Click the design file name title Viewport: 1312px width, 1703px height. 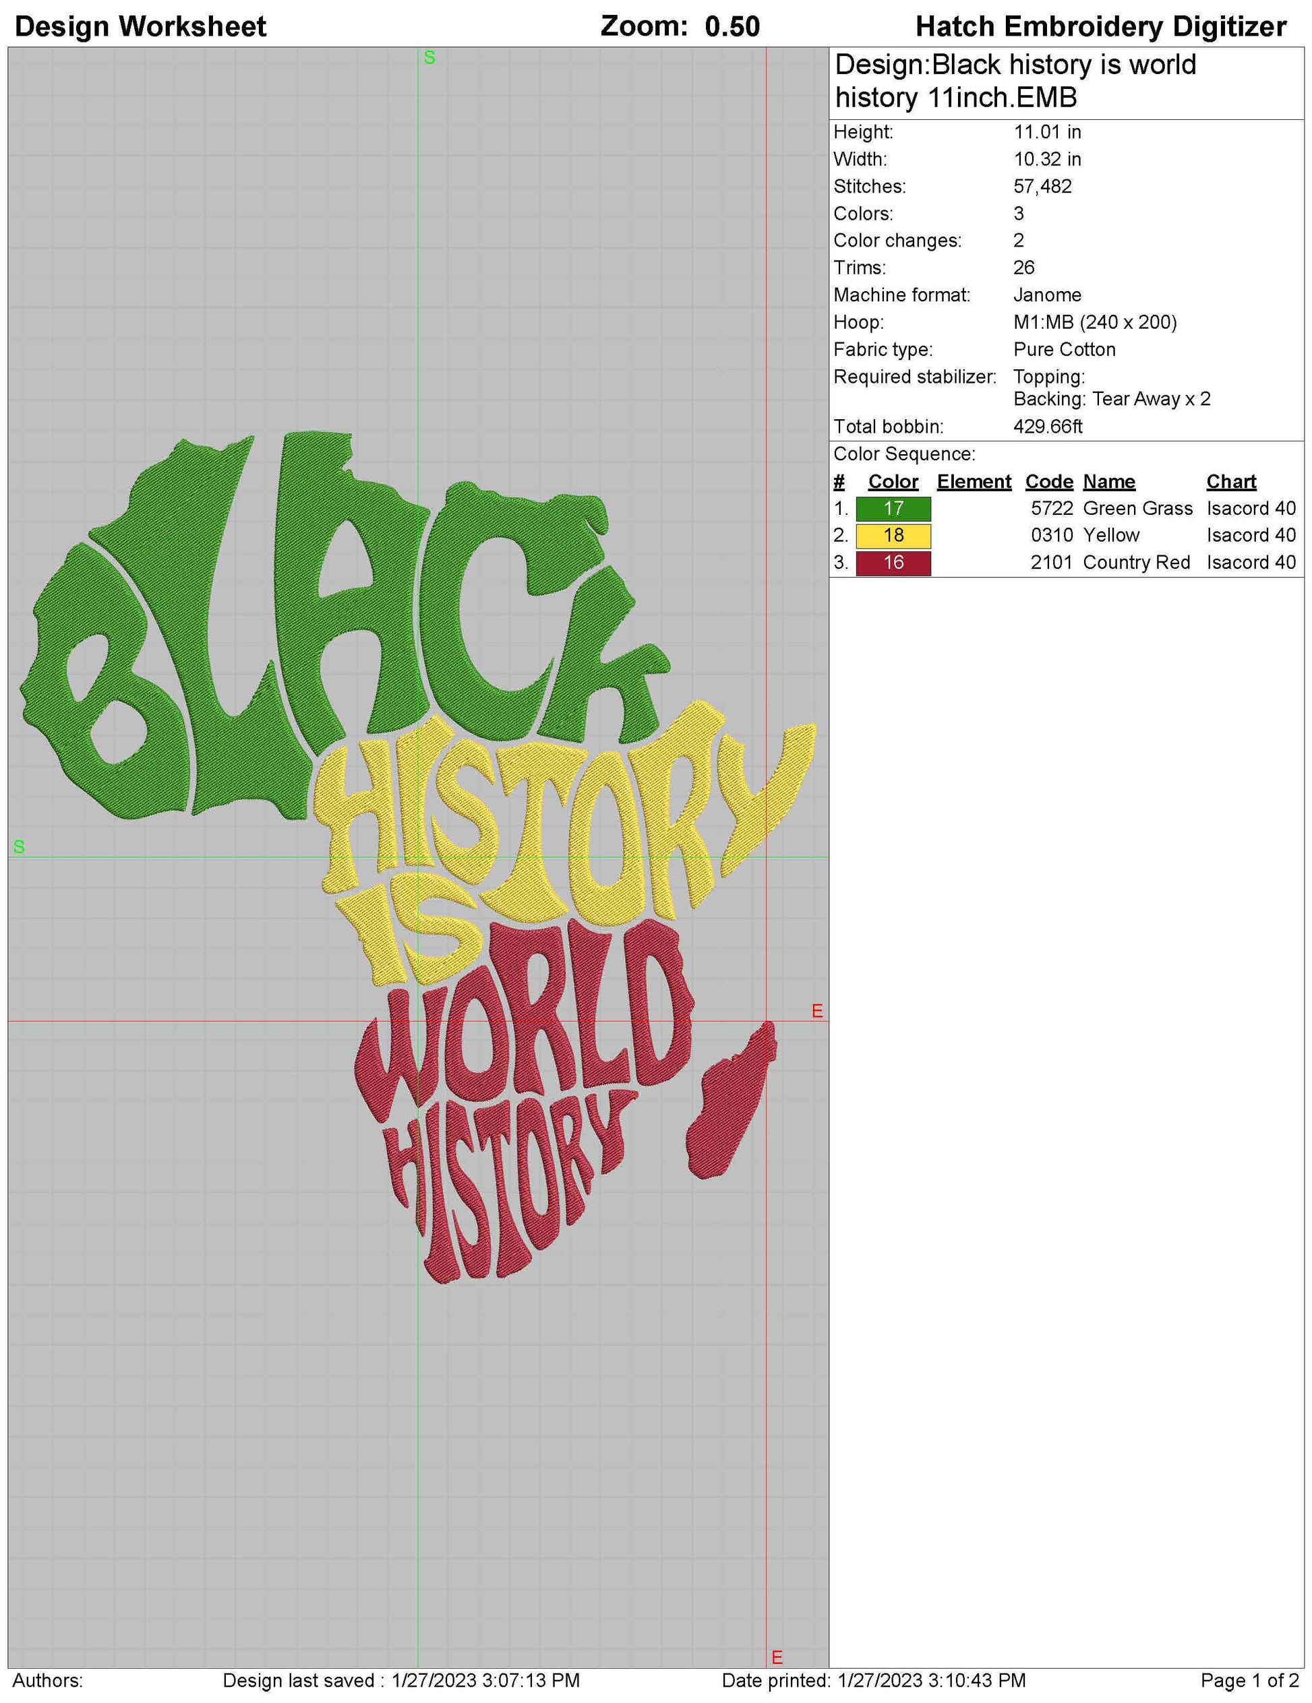coord(1014,81)
